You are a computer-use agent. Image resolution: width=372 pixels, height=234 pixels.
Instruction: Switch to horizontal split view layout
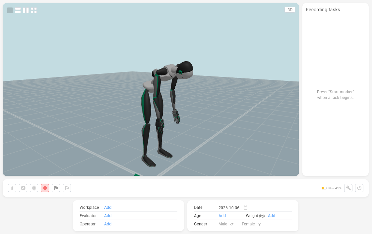pos(18,10)
